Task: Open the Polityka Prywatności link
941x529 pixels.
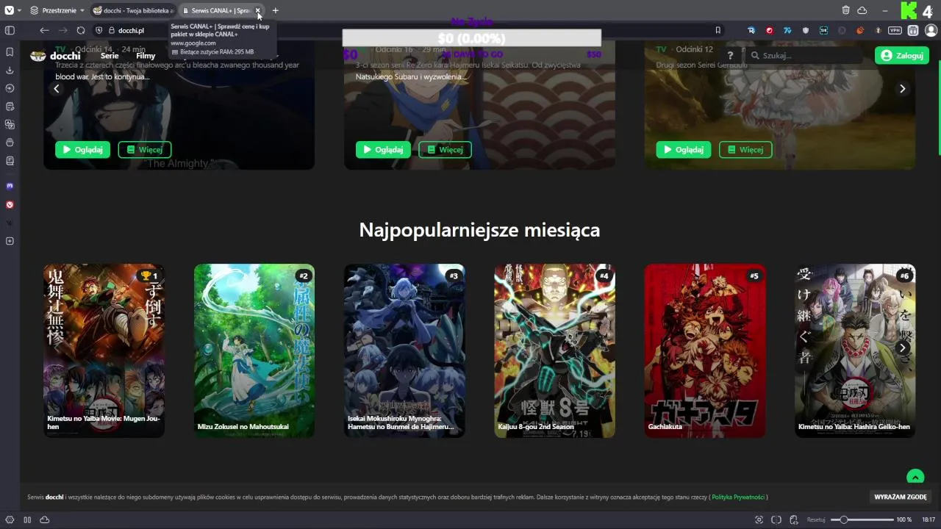Action: (738, 497)
